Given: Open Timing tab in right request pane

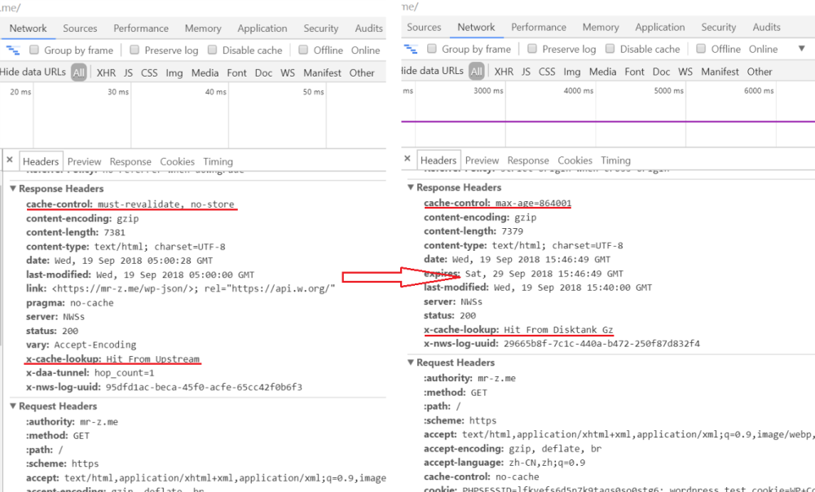Looking at the screenshot, I should (x=615, y=160).
